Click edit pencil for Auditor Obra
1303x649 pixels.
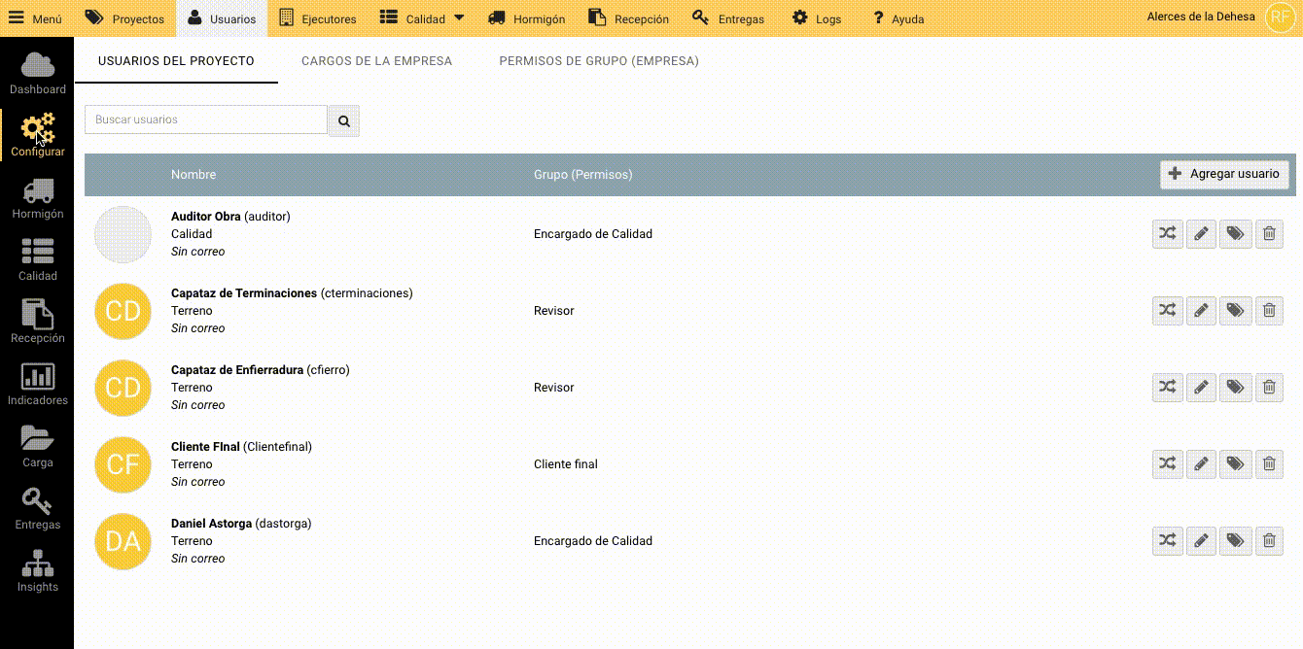[1201, 234]
